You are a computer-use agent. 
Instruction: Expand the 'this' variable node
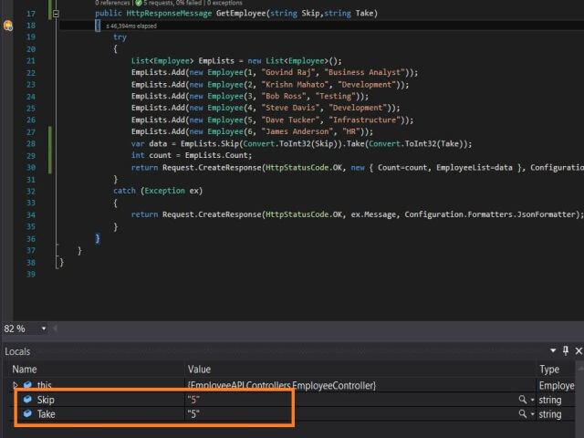(15, 386)
